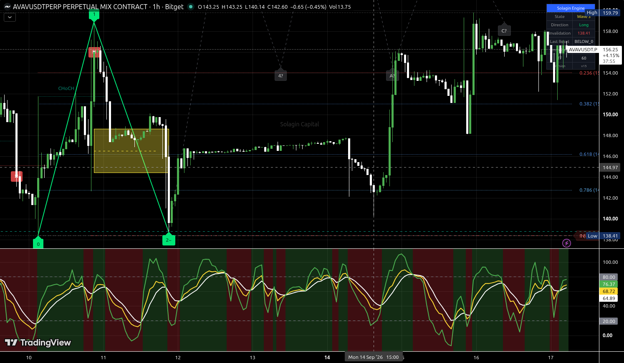Click the purple lightning bolt icon
Screen dimensions: 624x363
point(566,243)
